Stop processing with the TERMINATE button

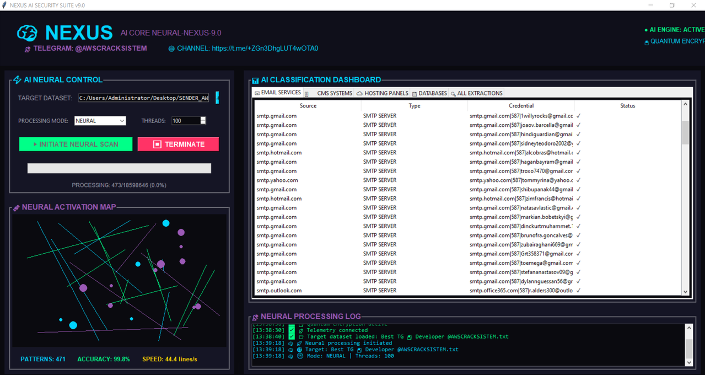pos(178,144)
